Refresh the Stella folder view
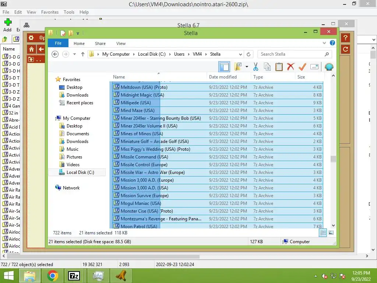Viewport: 377px width, 283px height. tap(249, 54)
